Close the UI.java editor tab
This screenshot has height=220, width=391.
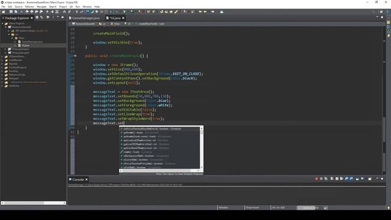[123, 18]
